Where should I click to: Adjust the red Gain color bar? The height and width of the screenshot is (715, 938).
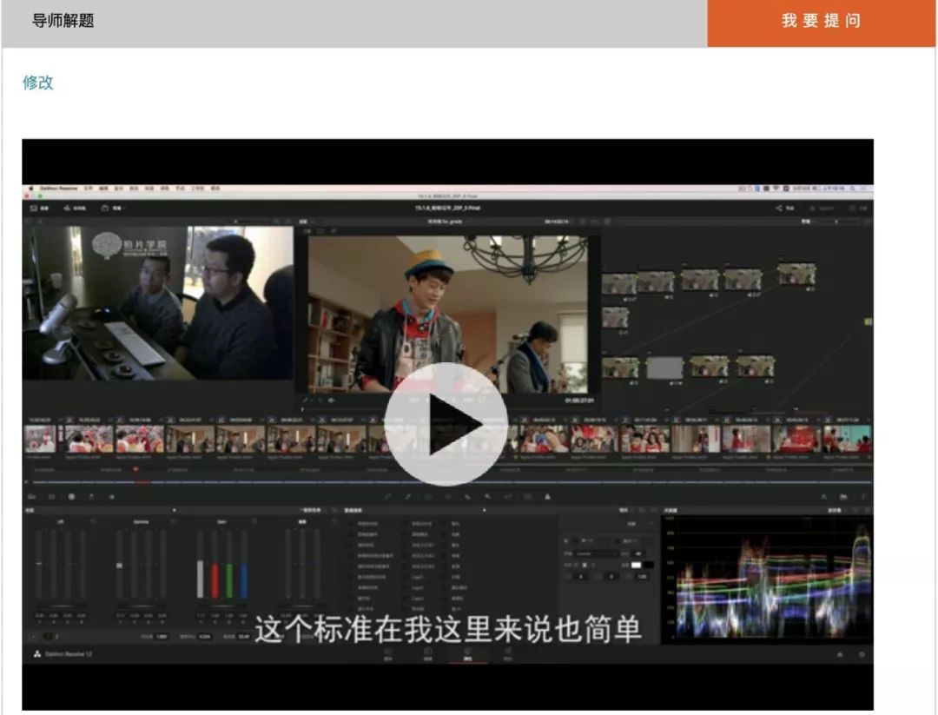click(215, 579)
